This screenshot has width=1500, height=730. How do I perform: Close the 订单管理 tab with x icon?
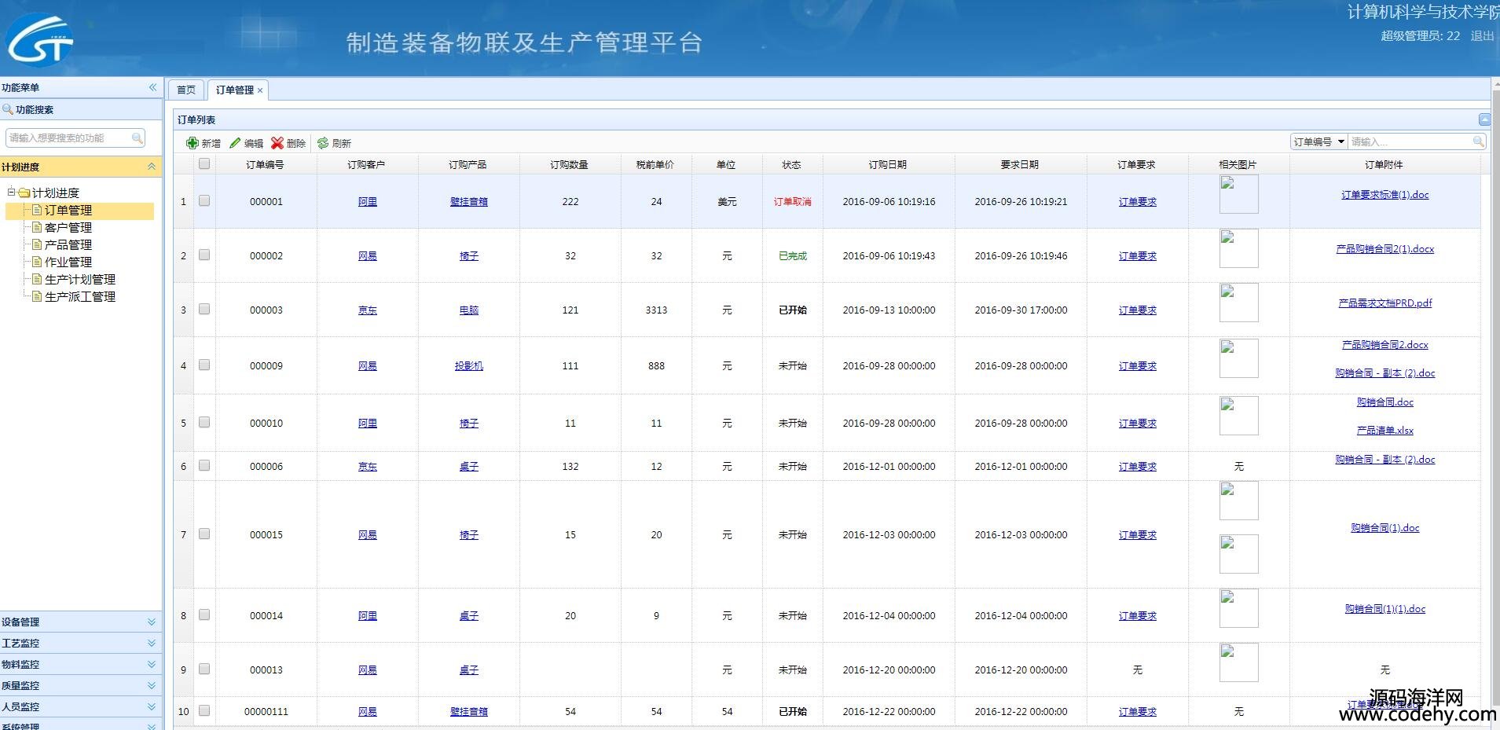260,90
